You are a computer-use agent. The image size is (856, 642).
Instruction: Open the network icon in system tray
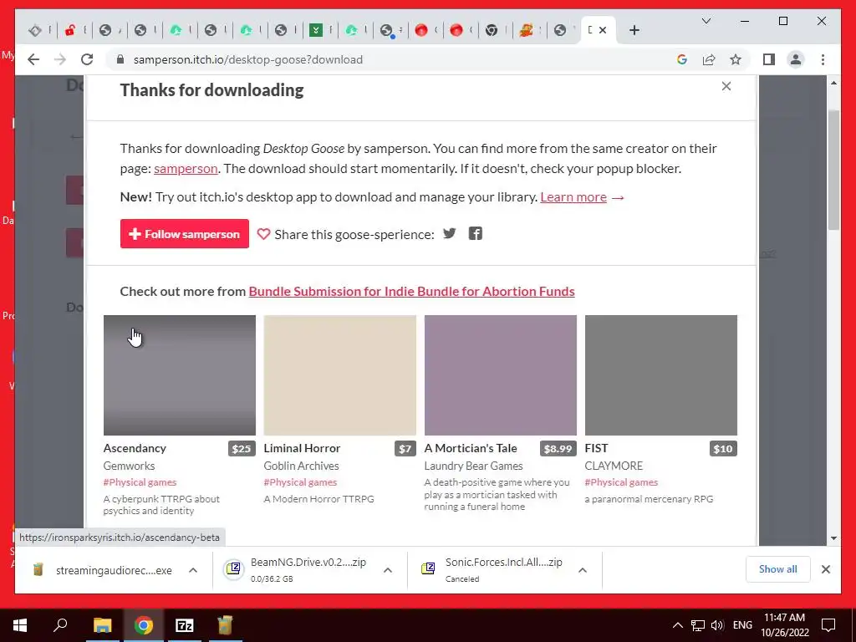click(x=698, y=625)
